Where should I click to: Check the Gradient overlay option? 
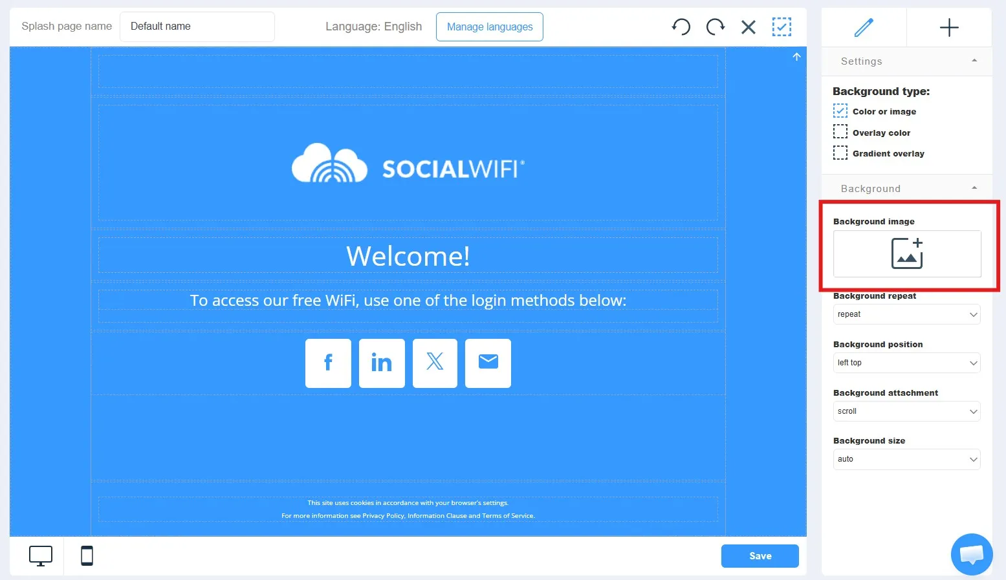pos(840,153)
